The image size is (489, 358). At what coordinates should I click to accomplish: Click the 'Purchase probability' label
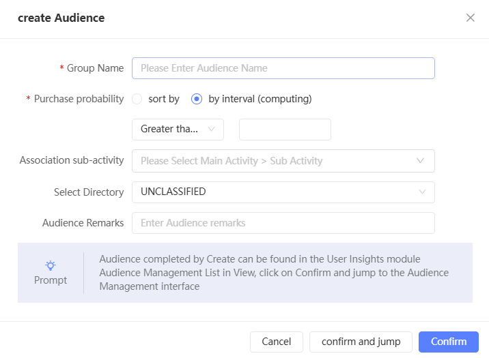(79, 99)
